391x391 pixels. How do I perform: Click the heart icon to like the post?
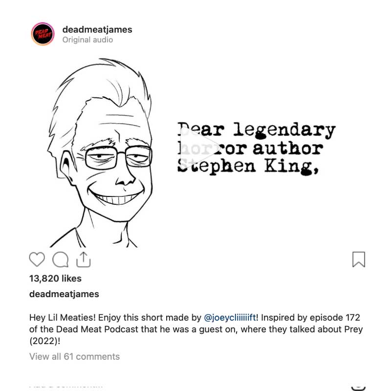[x=37, y=260]
